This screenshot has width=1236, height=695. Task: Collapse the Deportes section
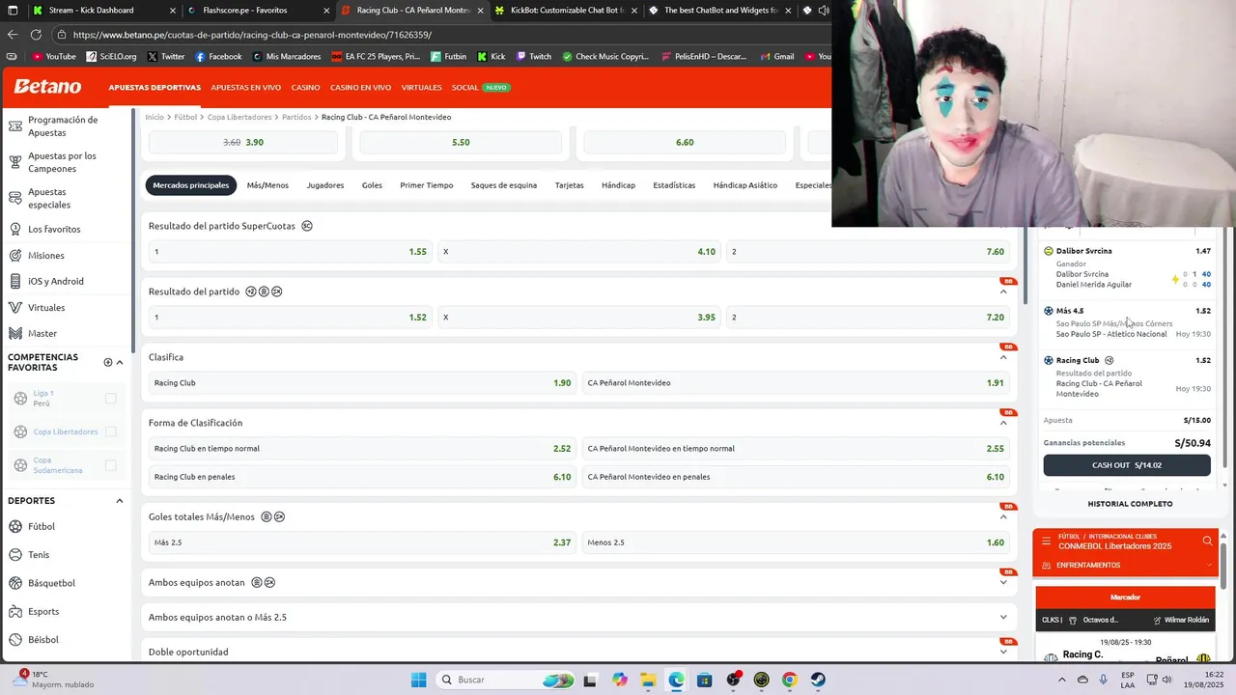click(120, 501)
